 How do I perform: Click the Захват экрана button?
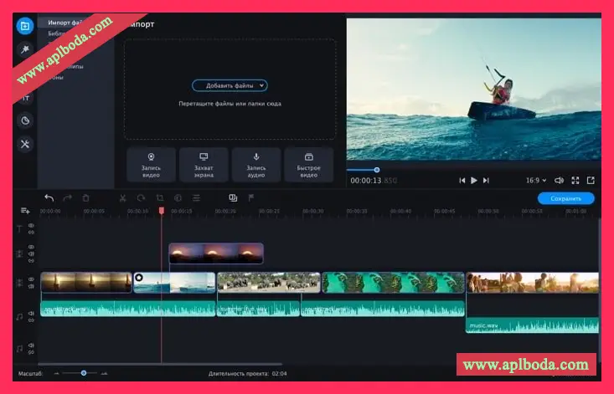click(204, 165)
